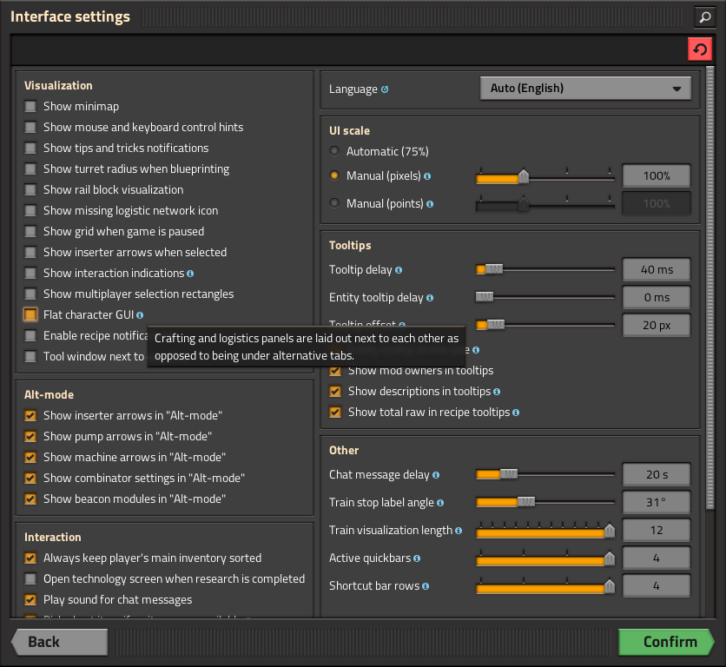
Task: Toggle Show multiplayer selection rectangles
Action: click(x=30, y=294)
